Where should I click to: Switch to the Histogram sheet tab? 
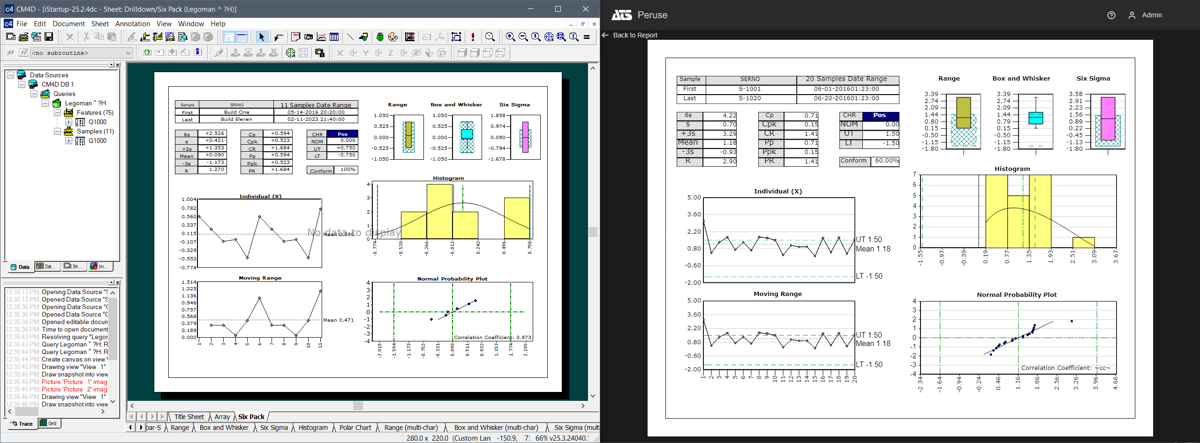[313, 428]
